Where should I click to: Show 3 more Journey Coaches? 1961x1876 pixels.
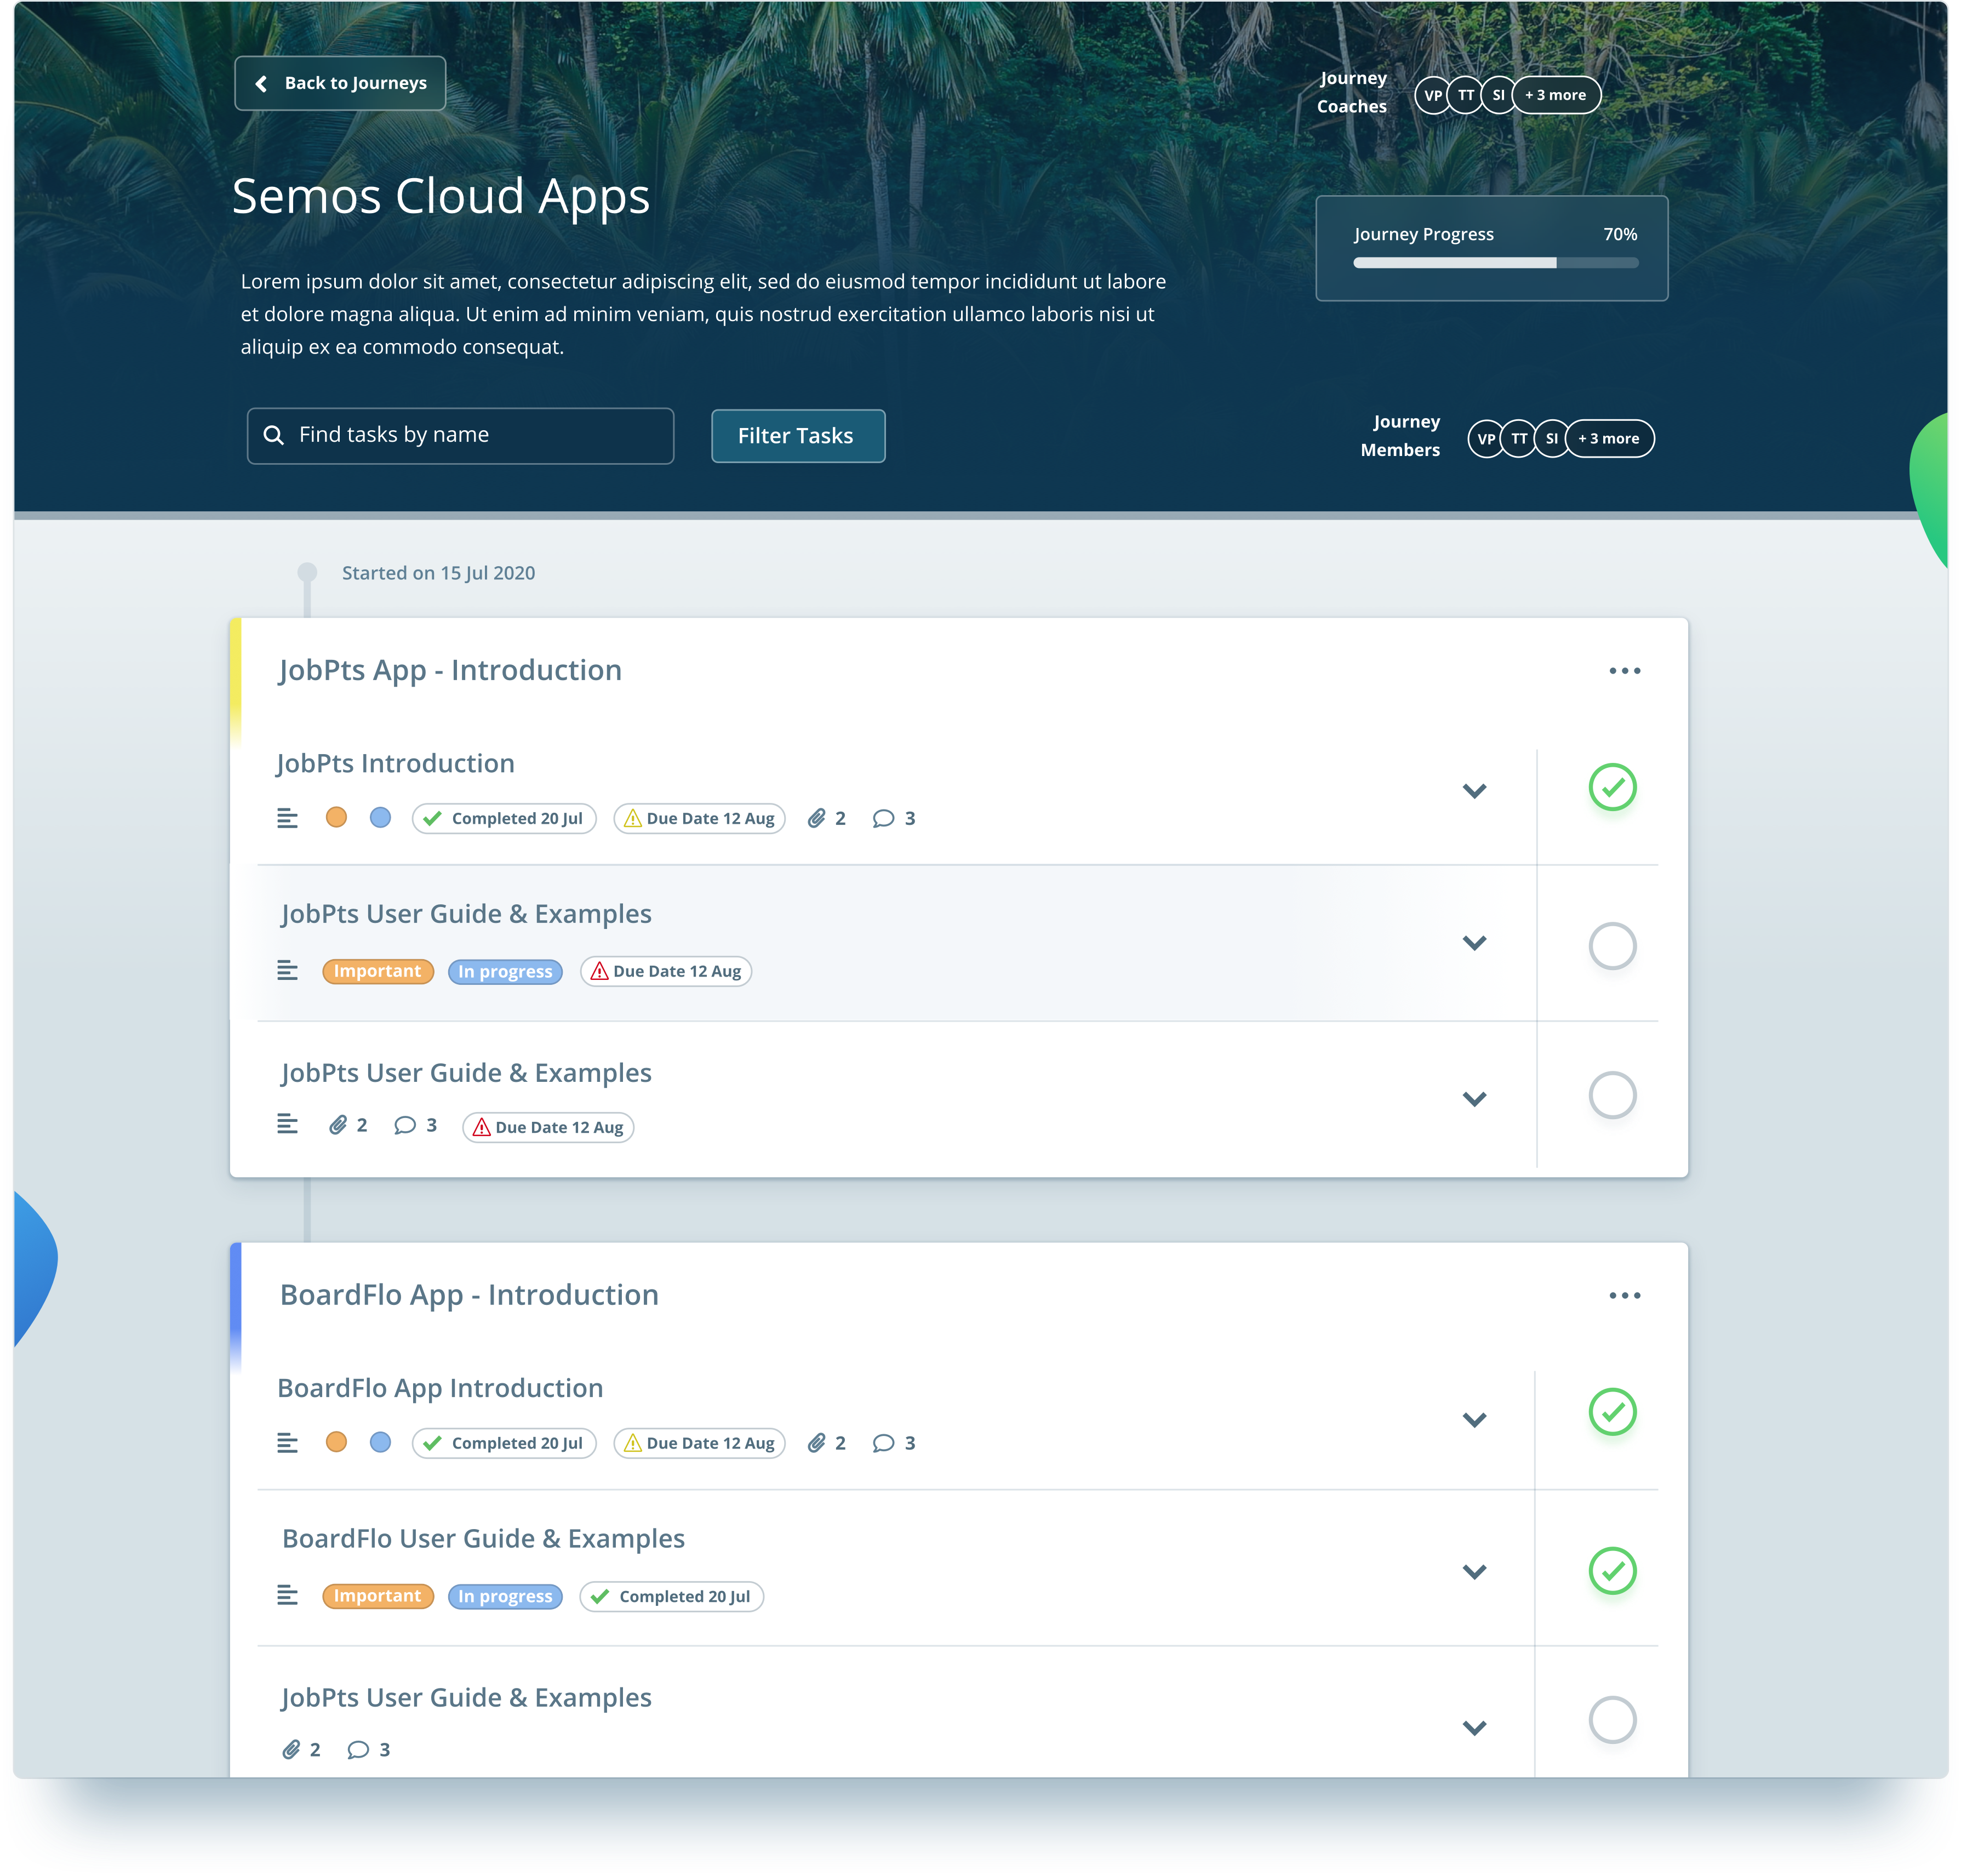pos(1555,95)
